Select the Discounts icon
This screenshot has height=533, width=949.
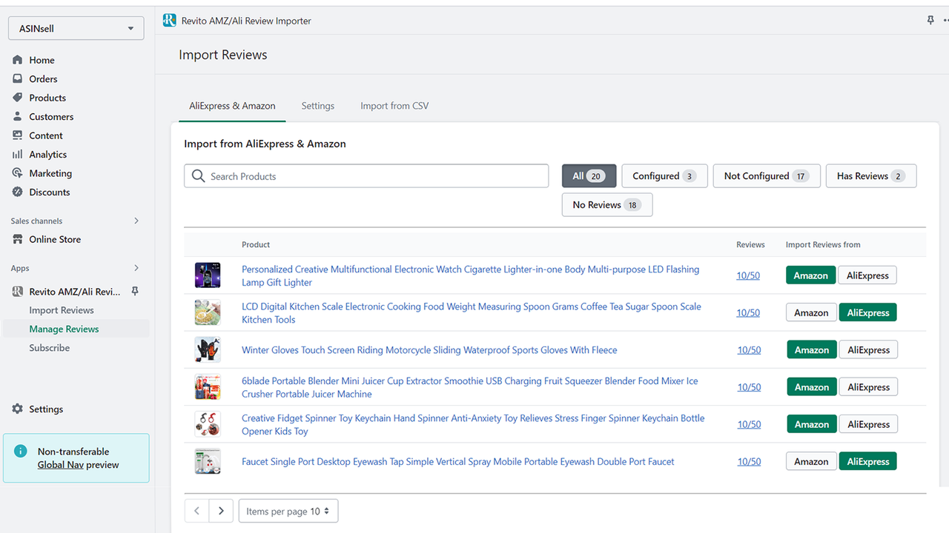17,192
